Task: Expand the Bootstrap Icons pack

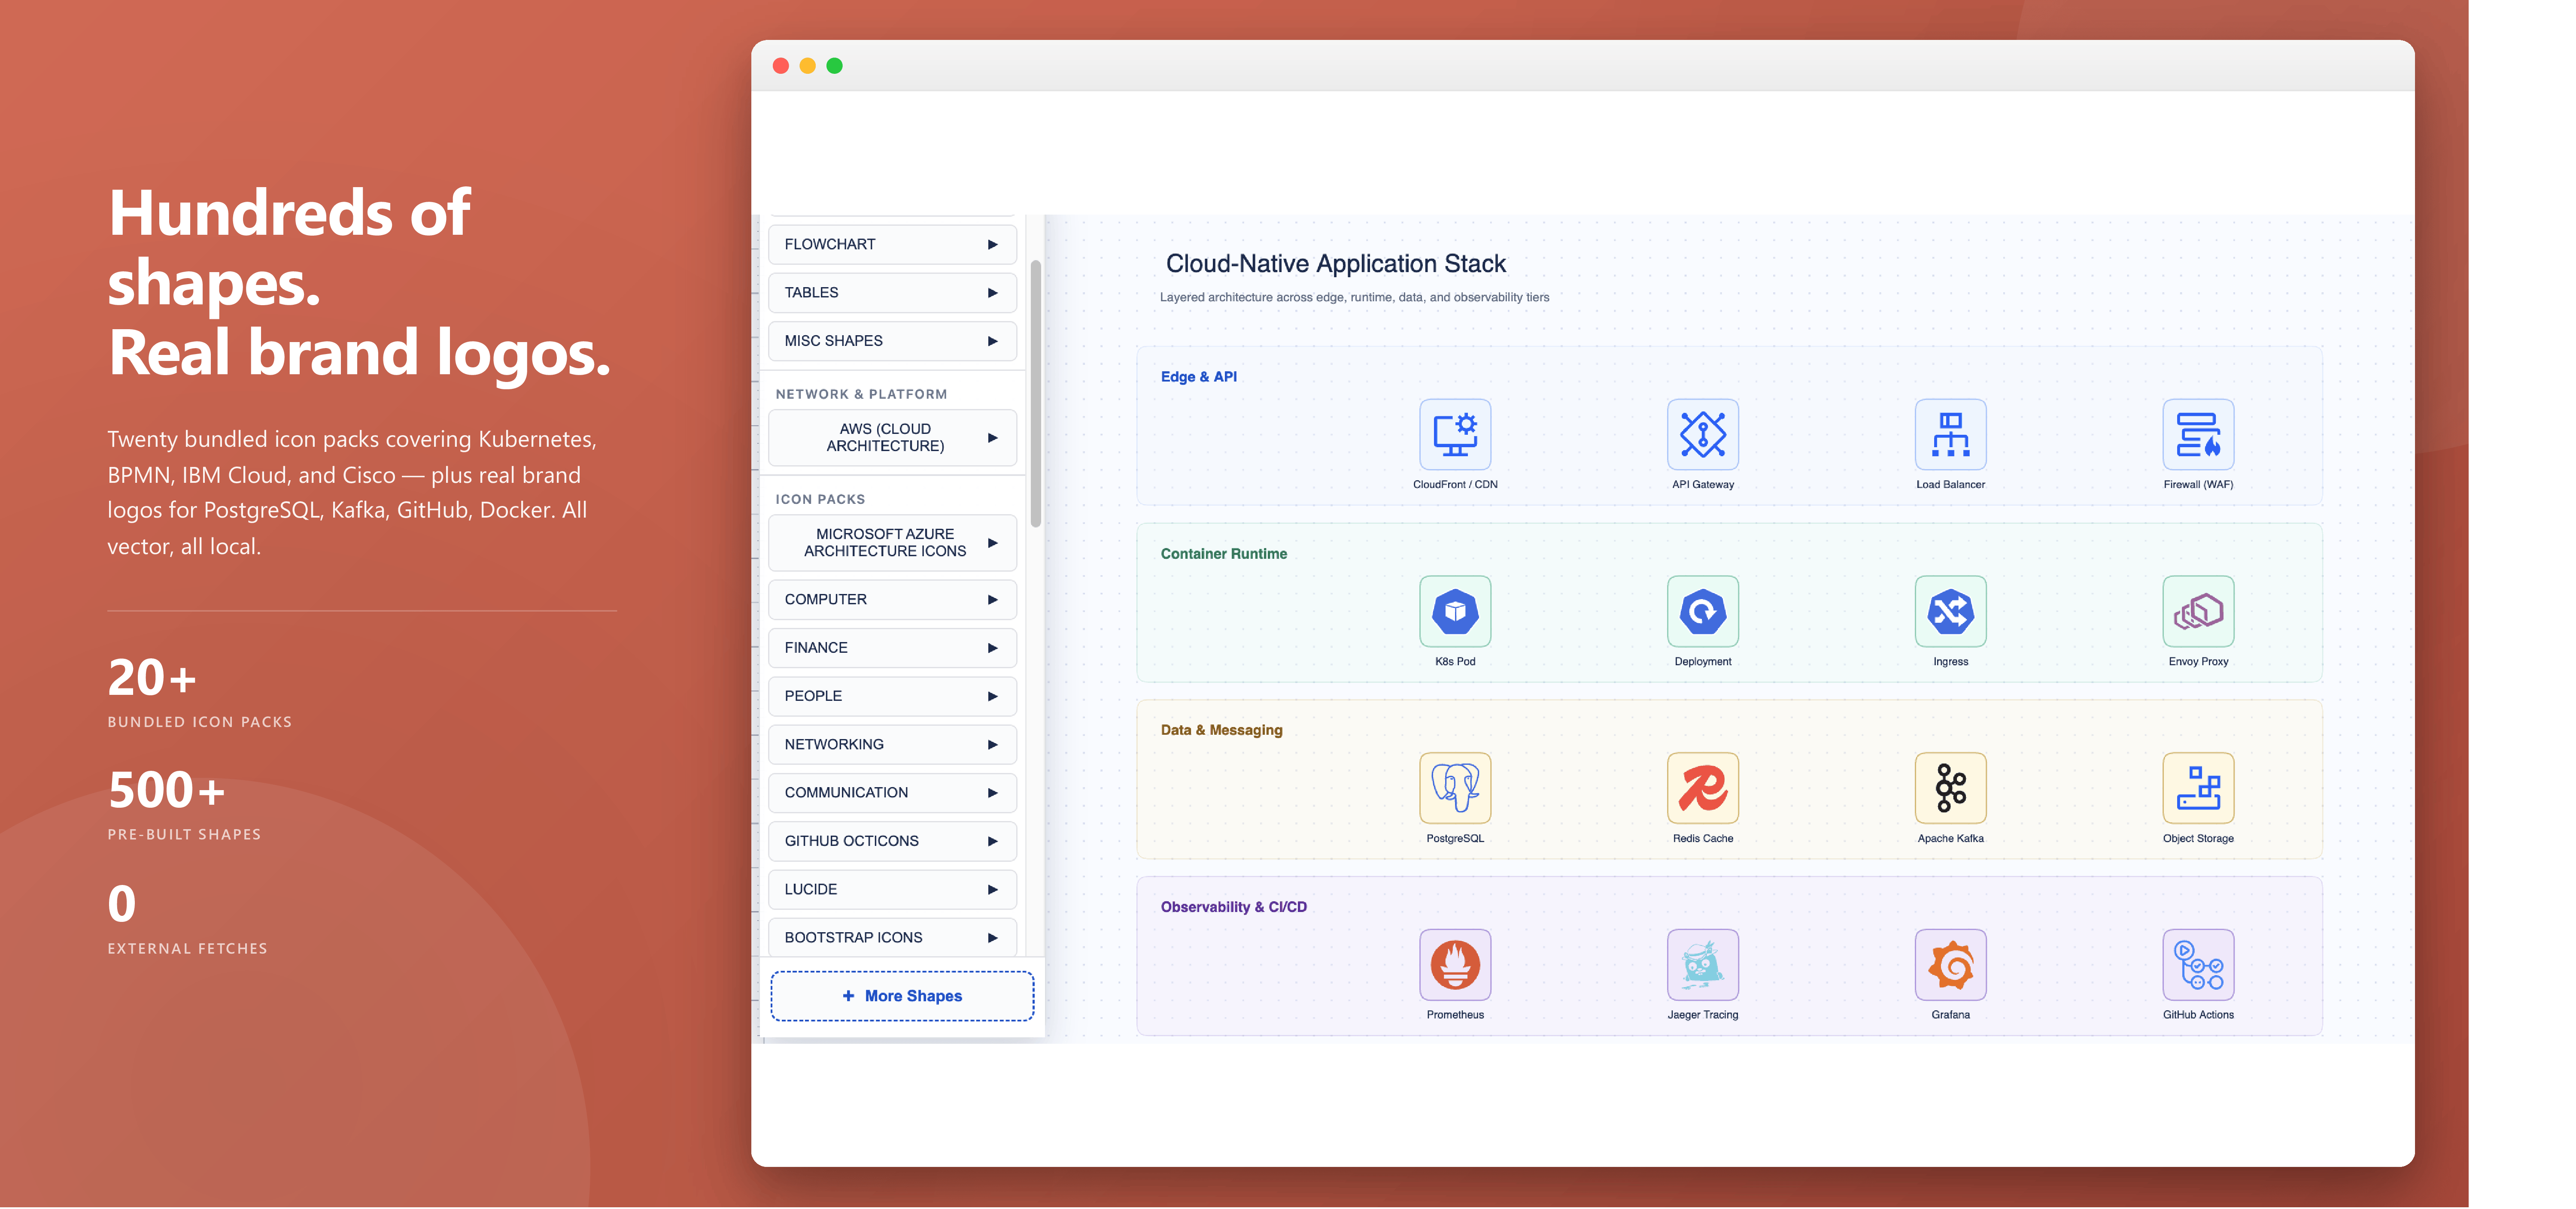Action: pos(892,937)
